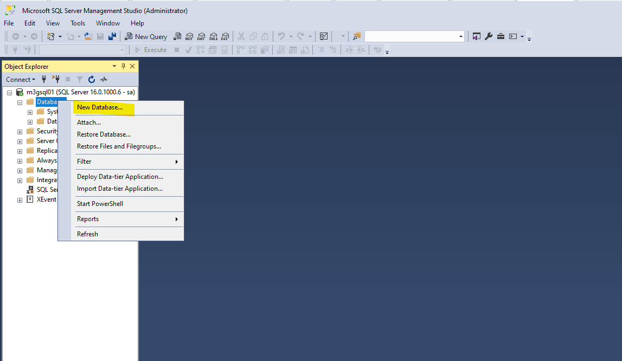Open the Tools menu
This screenshot has height=361, width=622.
78,23
